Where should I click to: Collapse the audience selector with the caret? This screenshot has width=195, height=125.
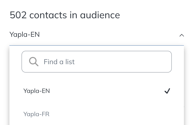[x=182, y=35]
